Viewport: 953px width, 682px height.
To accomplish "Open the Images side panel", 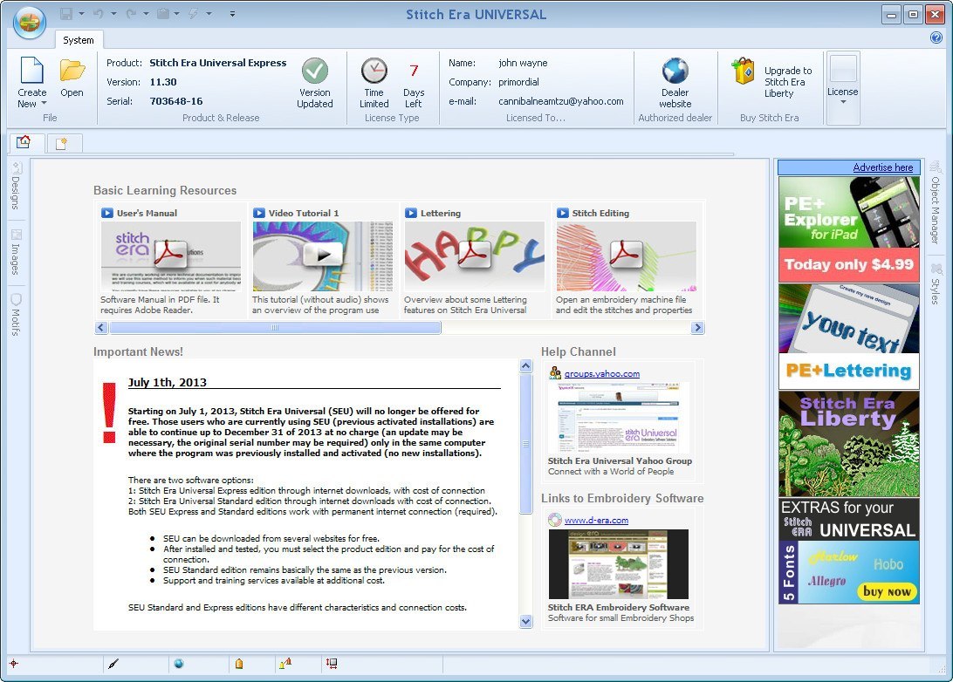I will pos(17,252).
